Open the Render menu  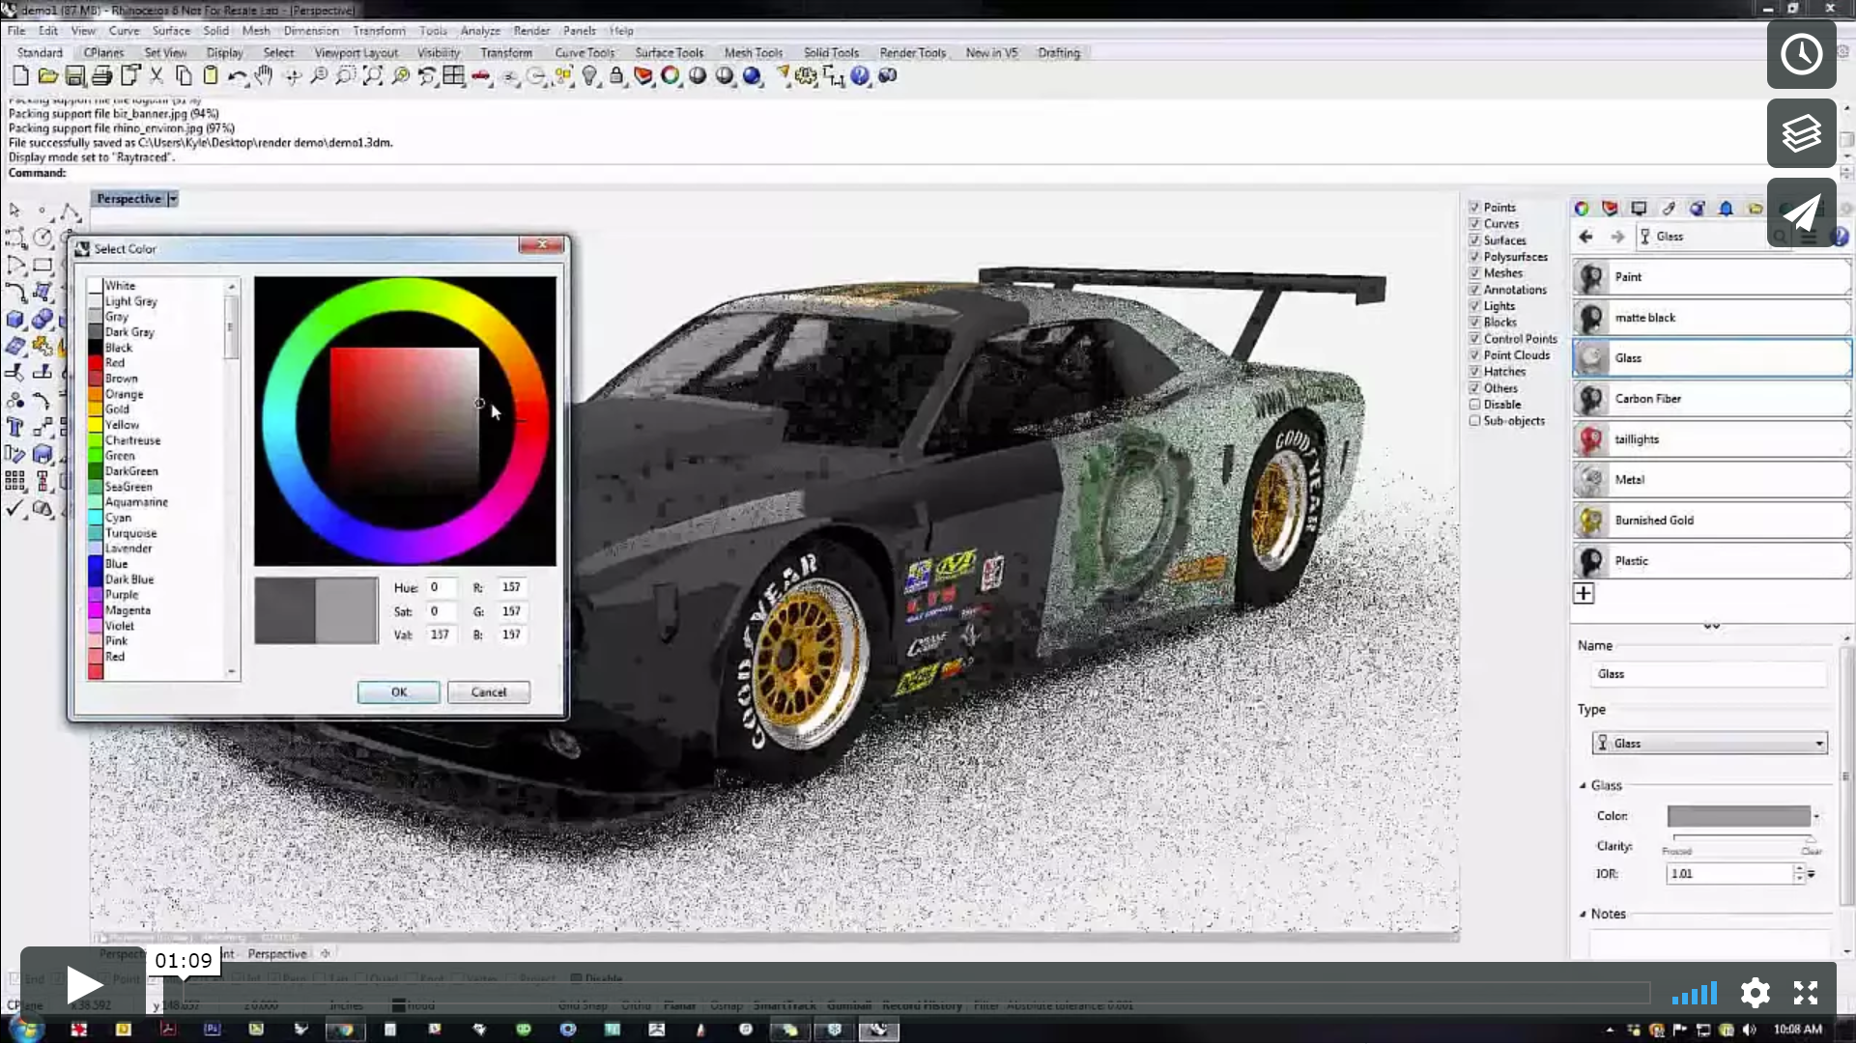pyautogui.click(x=531, y=31)
